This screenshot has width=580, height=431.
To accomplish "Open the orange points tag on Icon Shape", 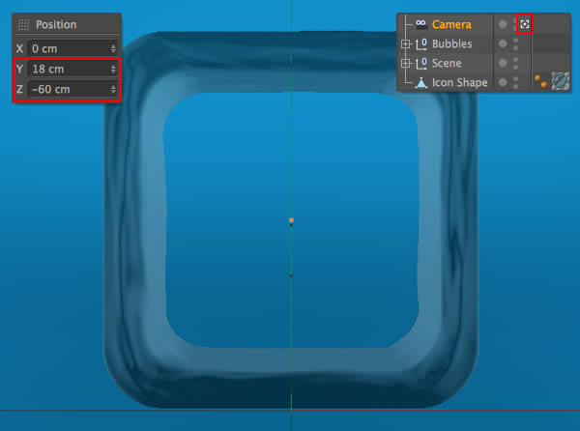I will (540, 81).
